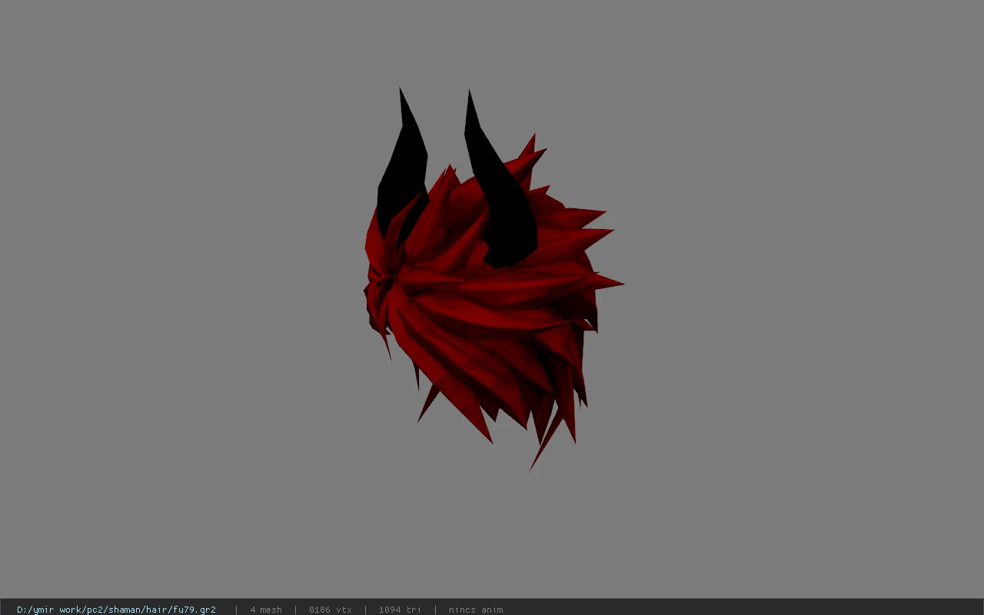Click the '8186 vtx' vertex count
This screenshot has height=615, width=984.
click(331, 610)
